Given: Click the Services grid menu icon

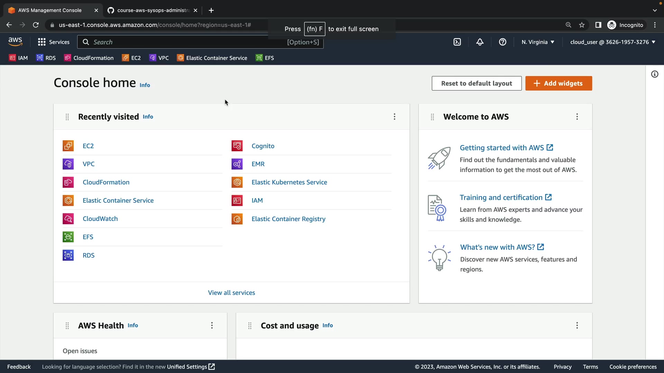Looking at the screenshot, I should pyautogui.click(x=42, y=42).
